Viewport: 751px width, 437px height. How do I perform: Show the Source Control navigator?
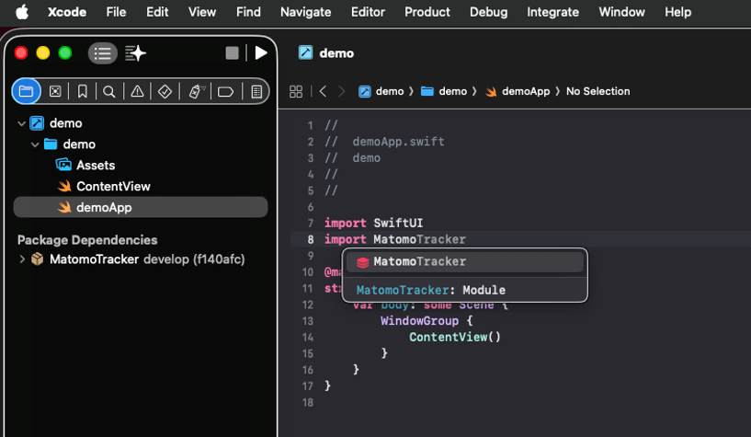pos(55,91)
